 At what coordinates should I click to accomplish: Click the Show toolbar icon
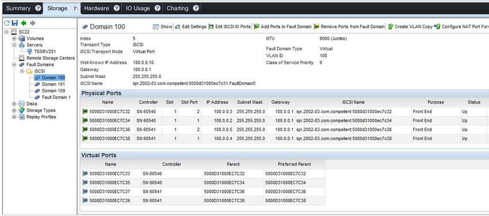pyautogui.click(x=156, y=27)
